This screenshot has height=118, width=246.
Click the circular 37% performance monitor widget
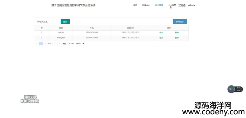(x=231, y=89)
